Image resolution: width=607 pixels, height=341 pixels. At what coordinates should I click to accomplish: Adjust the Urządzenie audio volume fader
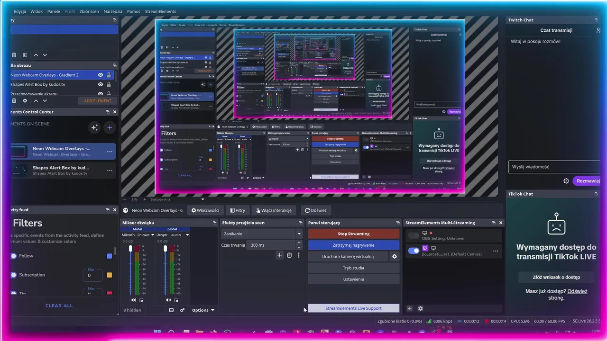166,248
